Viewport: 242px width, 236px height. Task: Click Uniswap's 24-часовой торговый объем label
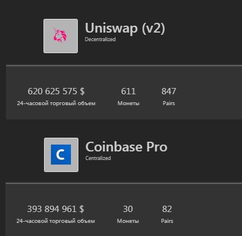click(56, 103)
